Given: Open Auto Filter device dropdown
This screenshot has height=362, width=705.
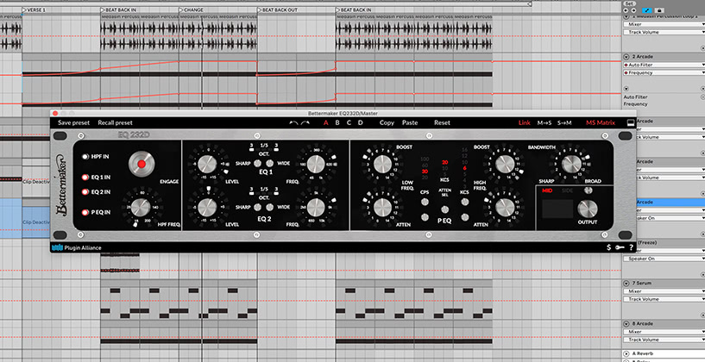Looking at the screenshot, I should [664, 65].
